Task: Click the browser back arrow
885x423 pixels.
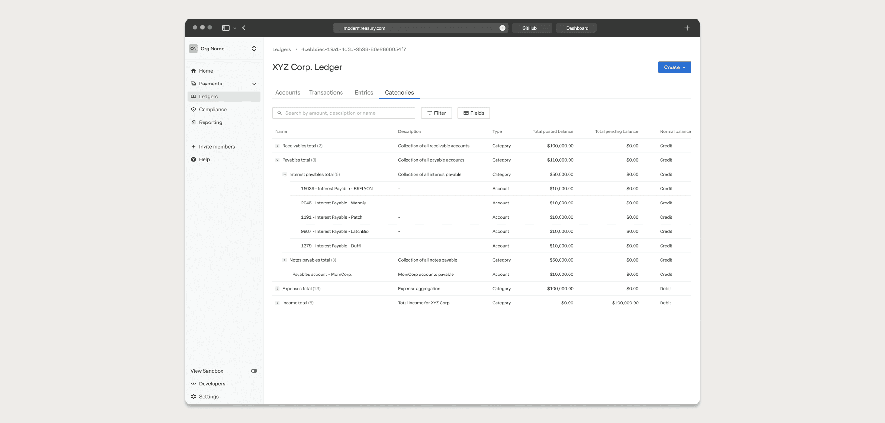Action: 244,28
